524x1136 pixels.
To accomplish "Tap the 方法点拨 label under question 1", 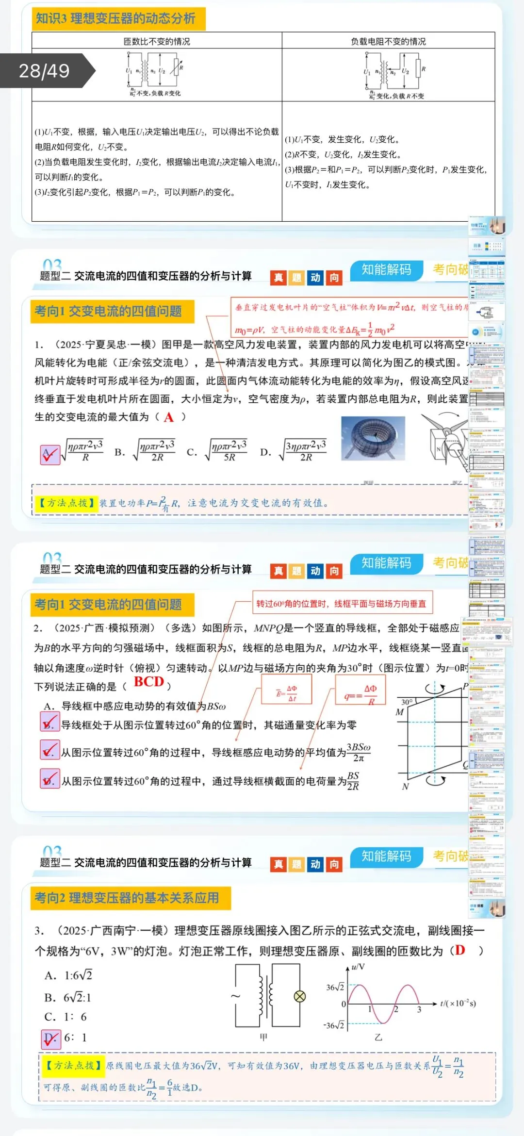I will point(66,503).
